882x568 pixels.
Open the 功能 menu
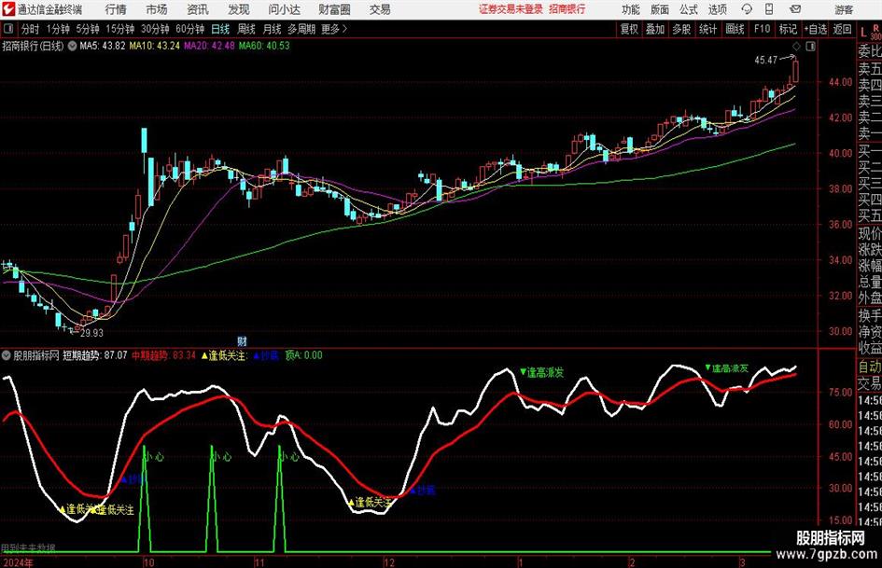click(631, 9)
